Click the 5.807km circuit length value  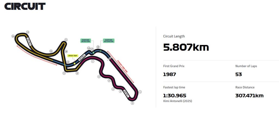[x=186, y=47]
